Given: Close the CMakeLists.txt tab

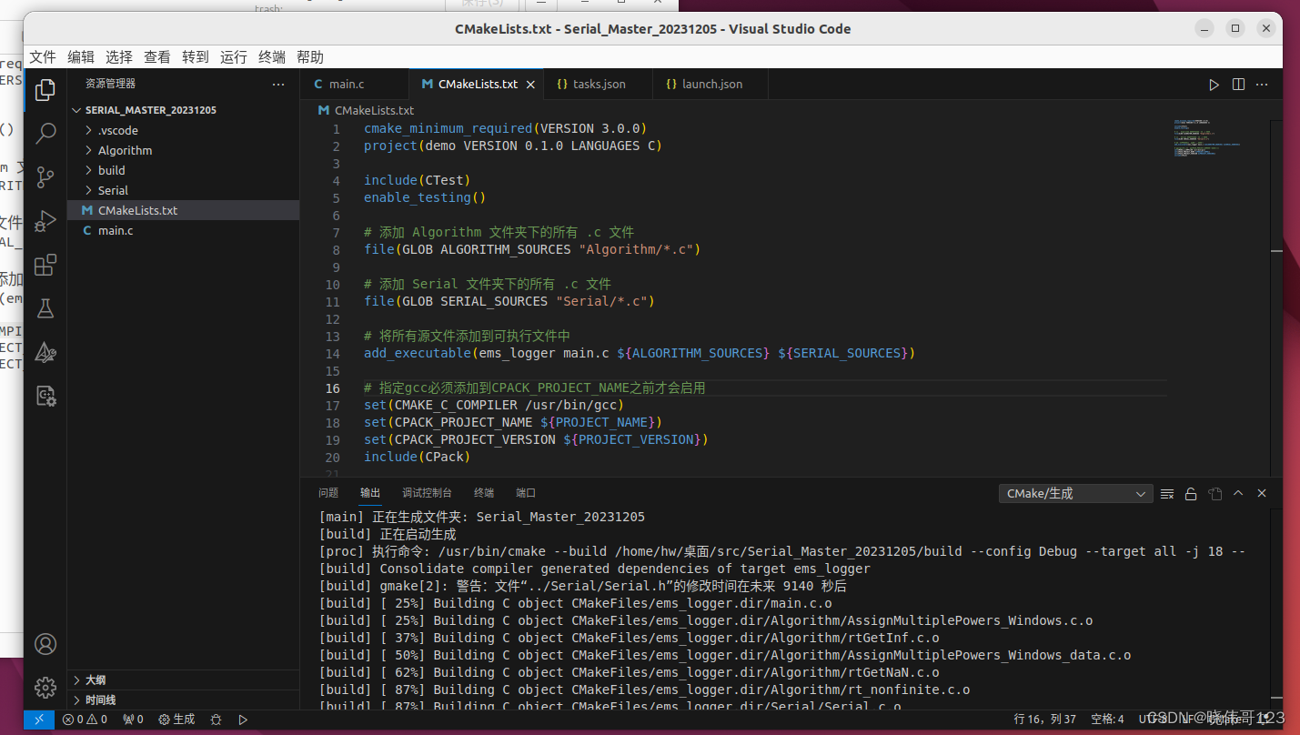Looking at the screenshot, I should coord(531,85).
